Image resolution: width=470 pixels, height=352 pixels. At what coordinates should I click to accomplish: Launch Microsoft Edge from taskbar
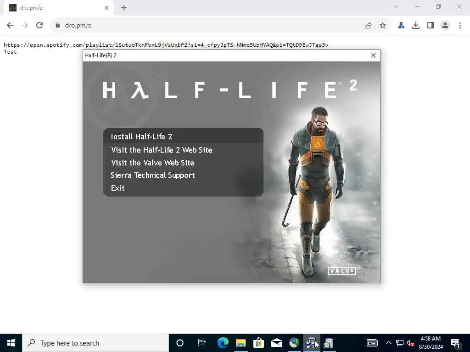click(x=223, y=343)
